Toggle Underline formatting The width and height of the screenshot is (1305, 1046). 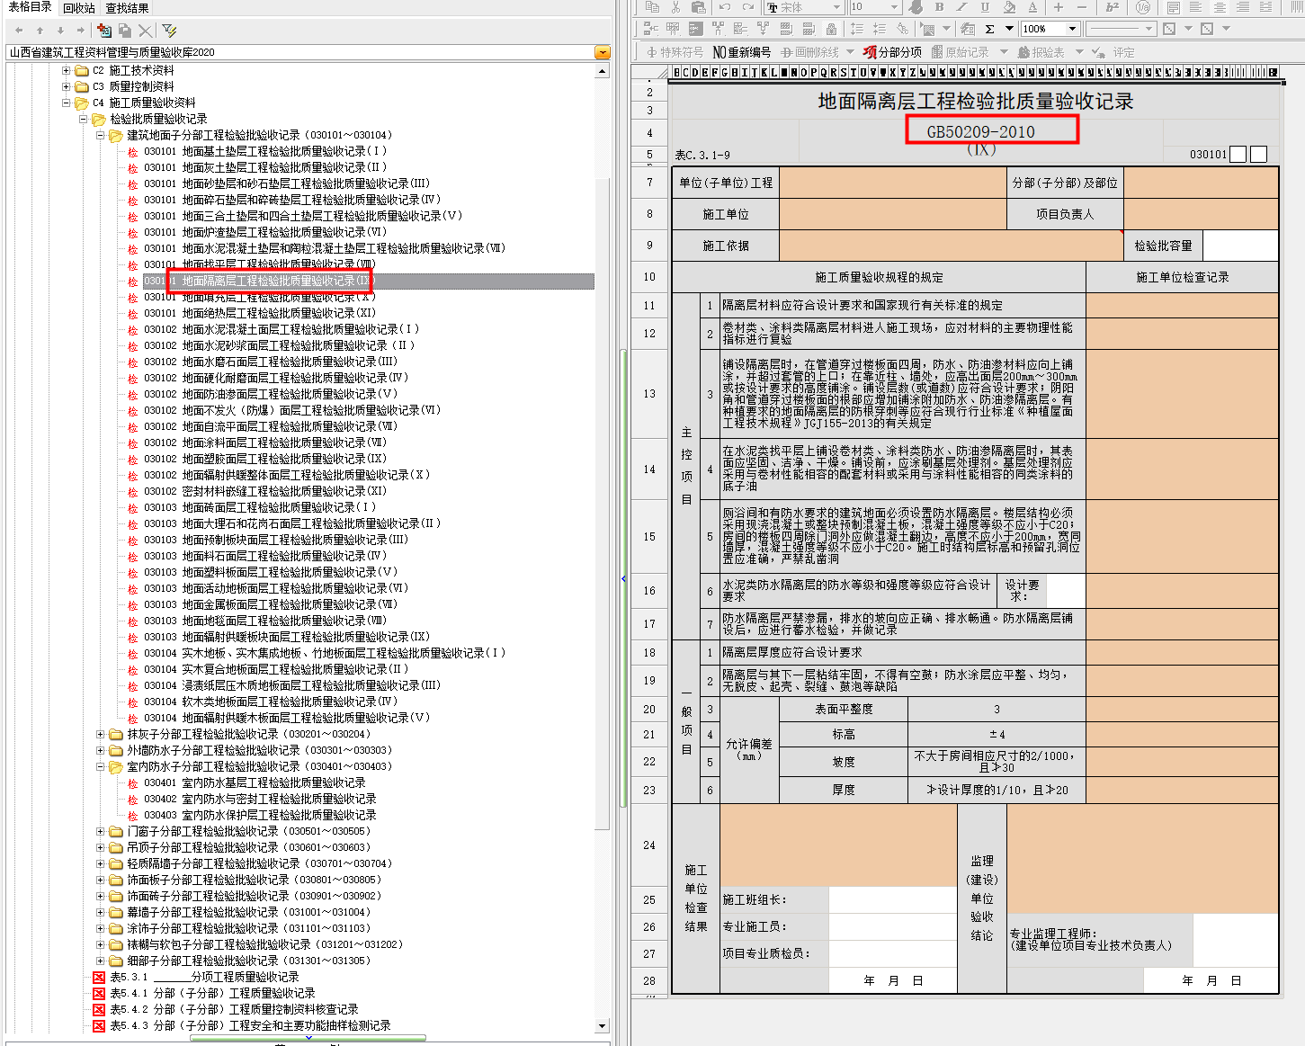[985, 7]
